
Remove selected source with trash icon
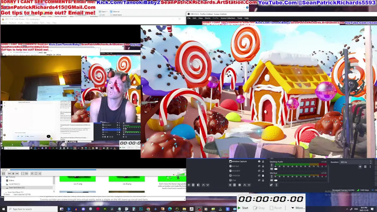tap(234, 185)
